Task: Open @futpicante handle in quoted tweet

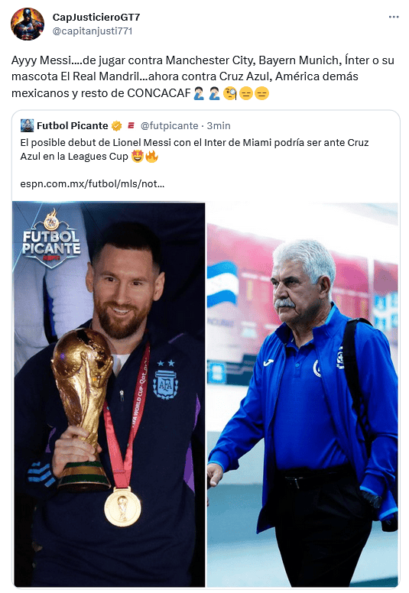Action: point(169,125)
